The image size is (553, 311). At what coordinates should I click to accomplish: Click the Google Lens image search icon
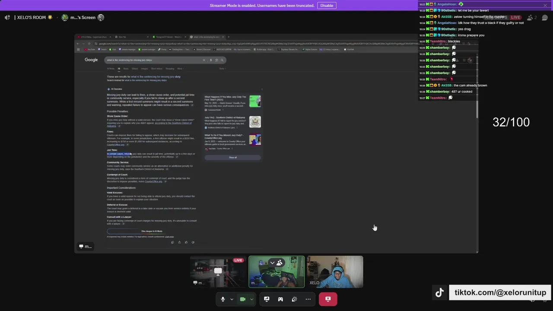[x=216, y=60]
